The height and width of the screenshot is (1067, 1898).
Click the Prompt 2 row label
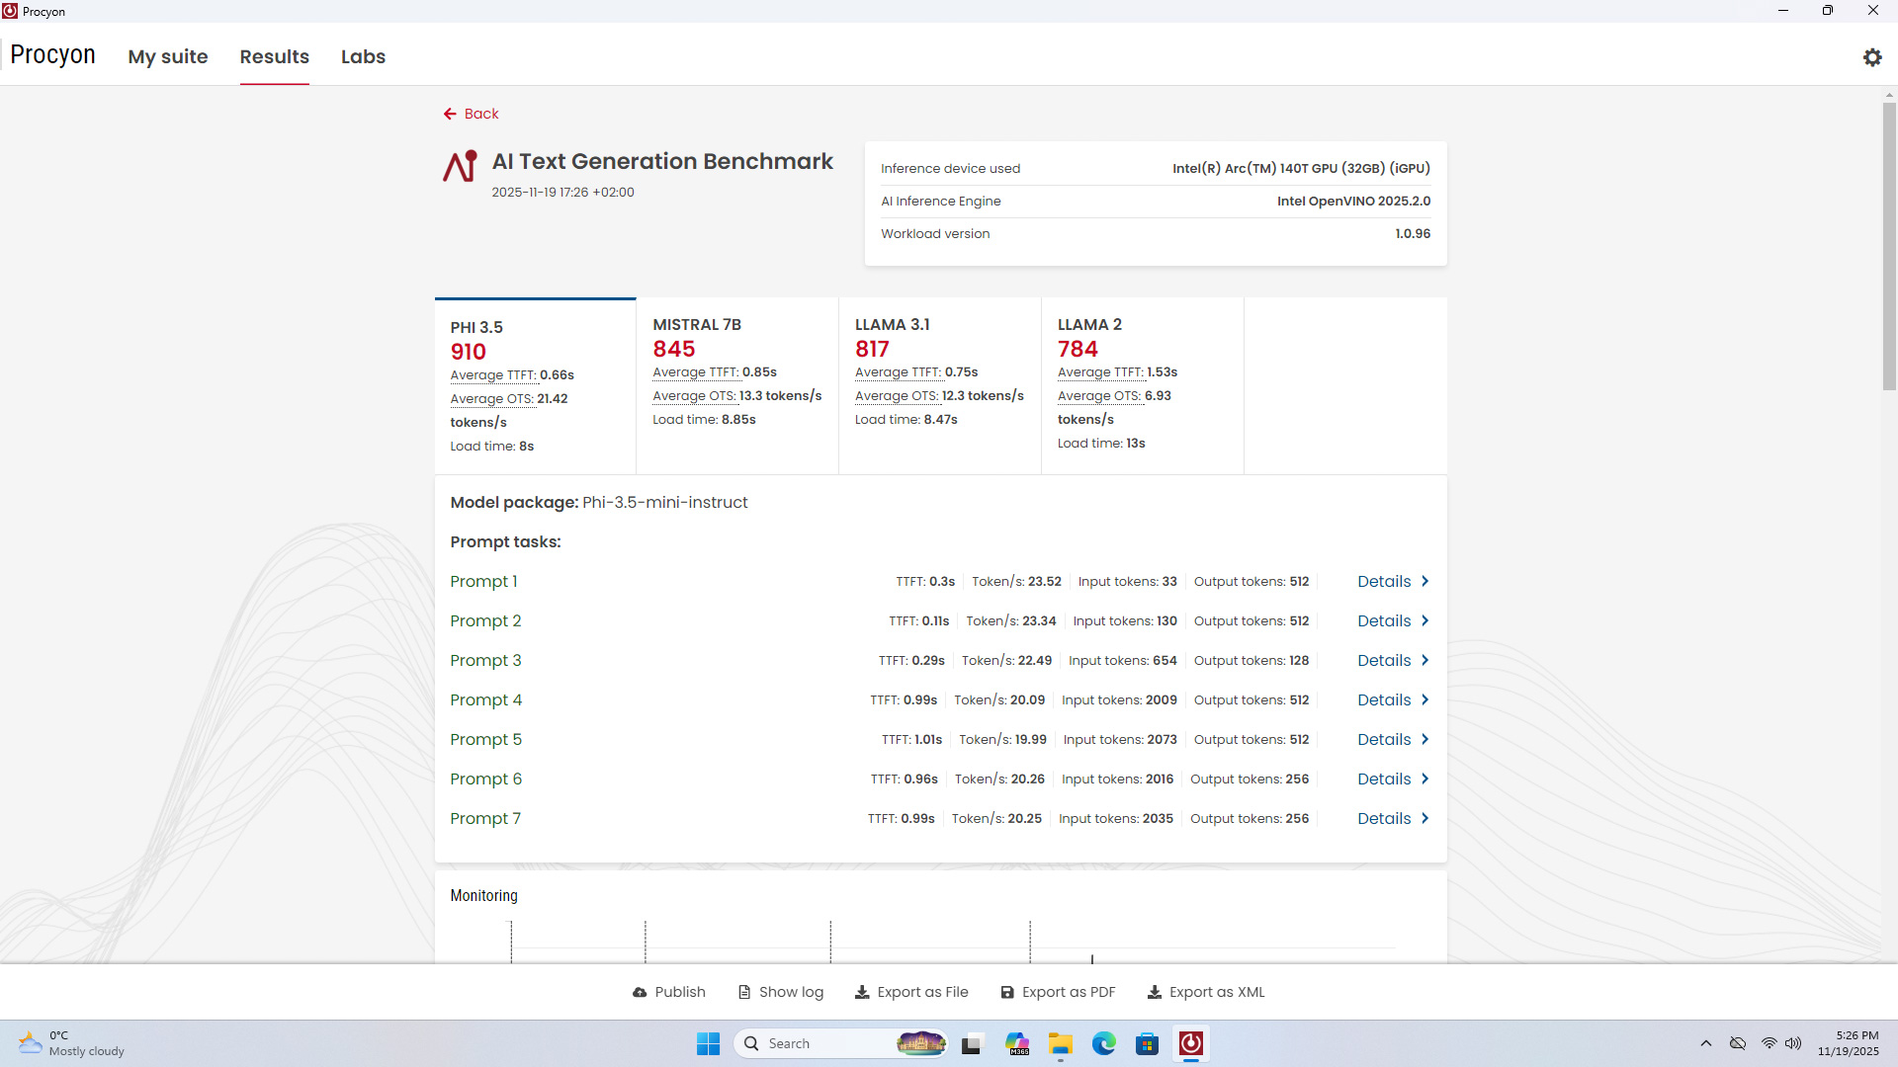click(x=485, y=621)
